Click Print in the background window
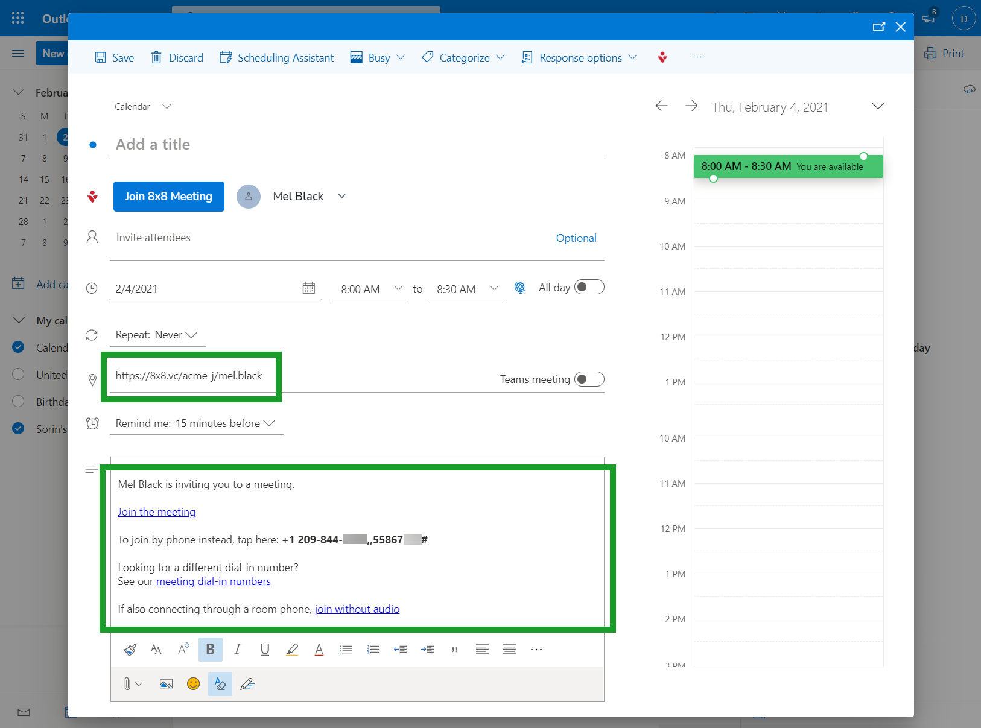Viewport: 981px width, 728px height. click(x=945, y=53)
